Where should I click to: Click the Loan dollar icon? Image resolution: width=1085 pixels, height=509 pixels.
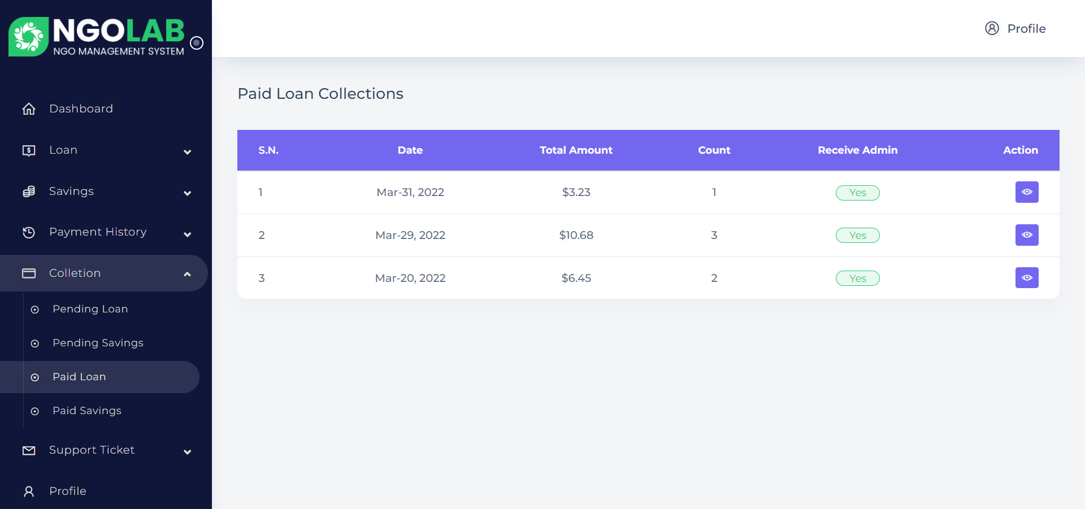29,150
